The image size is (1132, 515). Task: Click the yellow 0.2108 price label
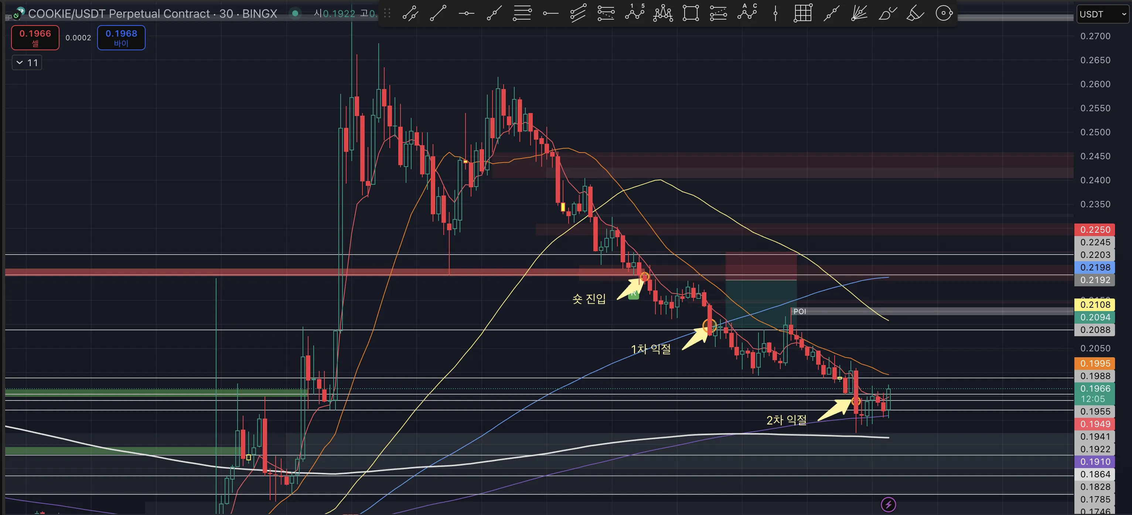(1095, 304)
